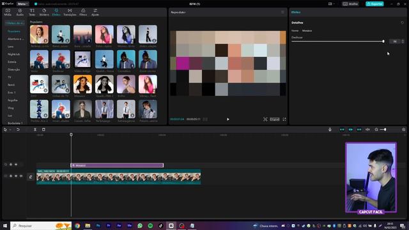The image size is (409, 230).
Task: Toggle the third teal timeline link button
Action: click(359, 130)
